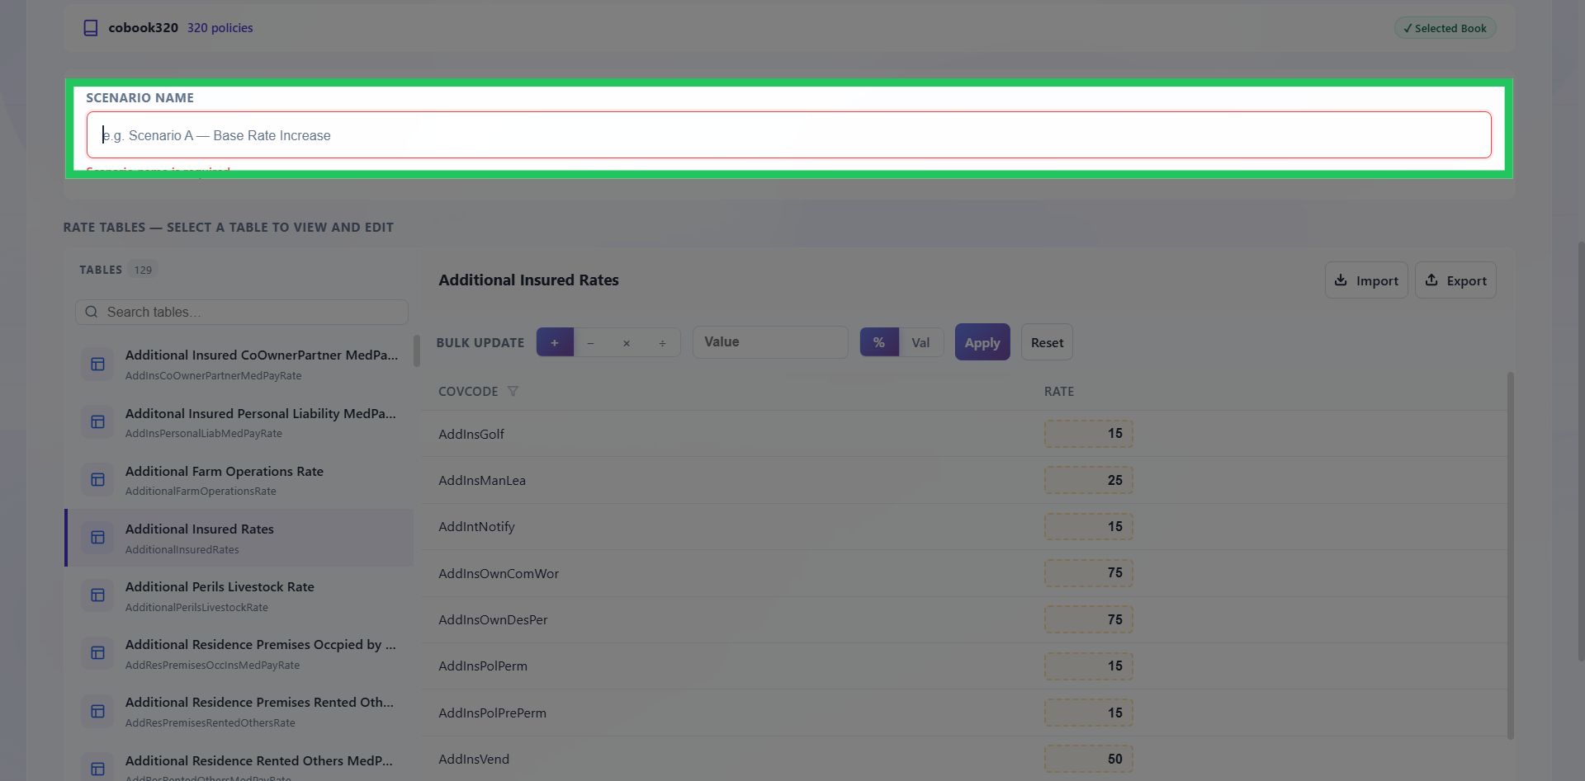Click the search magnifier icon in tables
The width and height of the screenshot is (1585, 781).
pyautogui.click(x=92, y=312)
